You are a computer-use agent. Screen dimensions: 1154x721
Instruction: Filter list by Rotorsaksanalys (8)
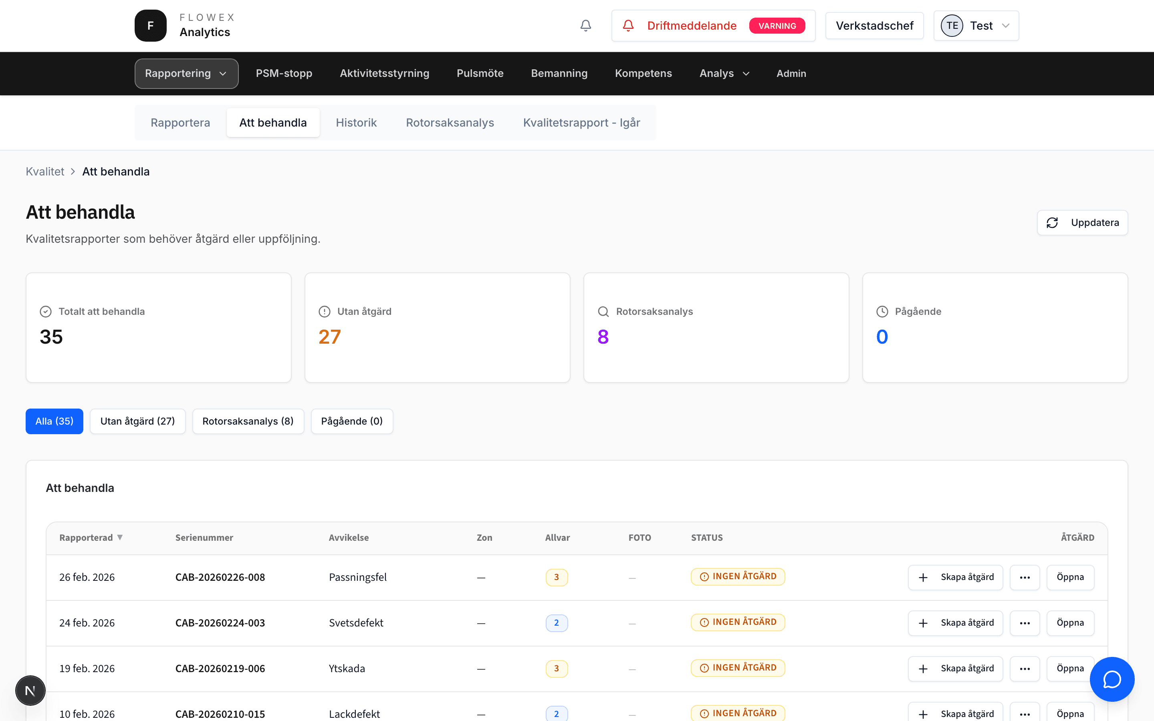coord(248,421)
